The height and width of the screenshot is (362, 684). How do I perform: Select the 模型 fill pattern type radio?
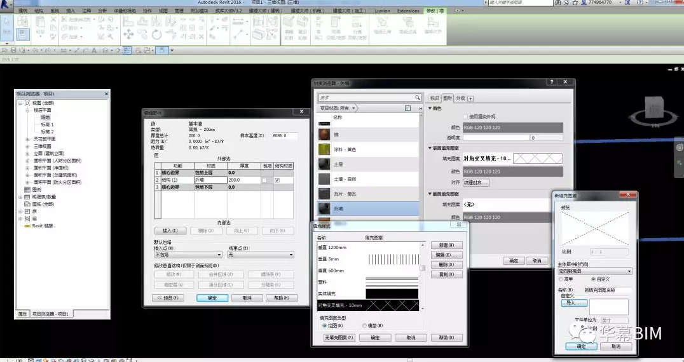(x=364, y=325)
